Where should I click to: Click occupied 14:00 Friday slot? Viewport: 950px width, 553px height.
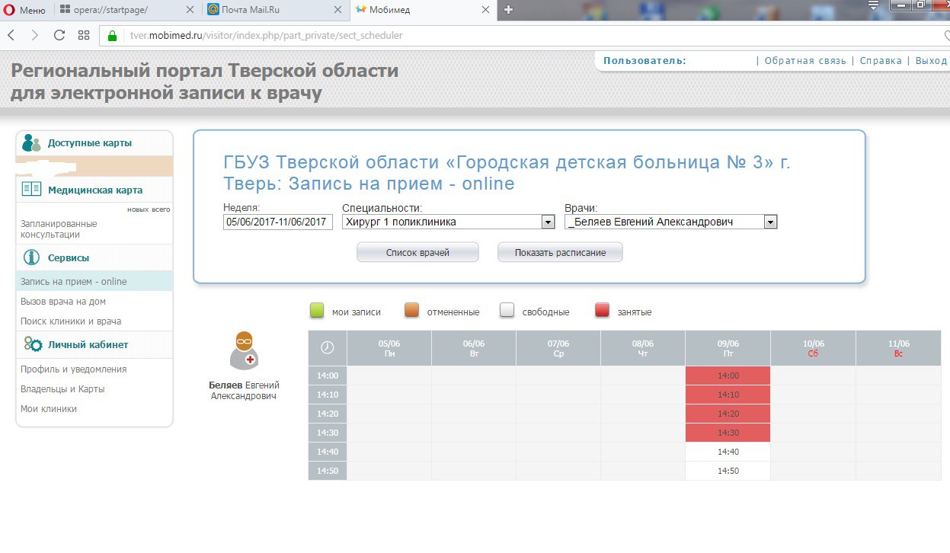click(x=728, y=376)
